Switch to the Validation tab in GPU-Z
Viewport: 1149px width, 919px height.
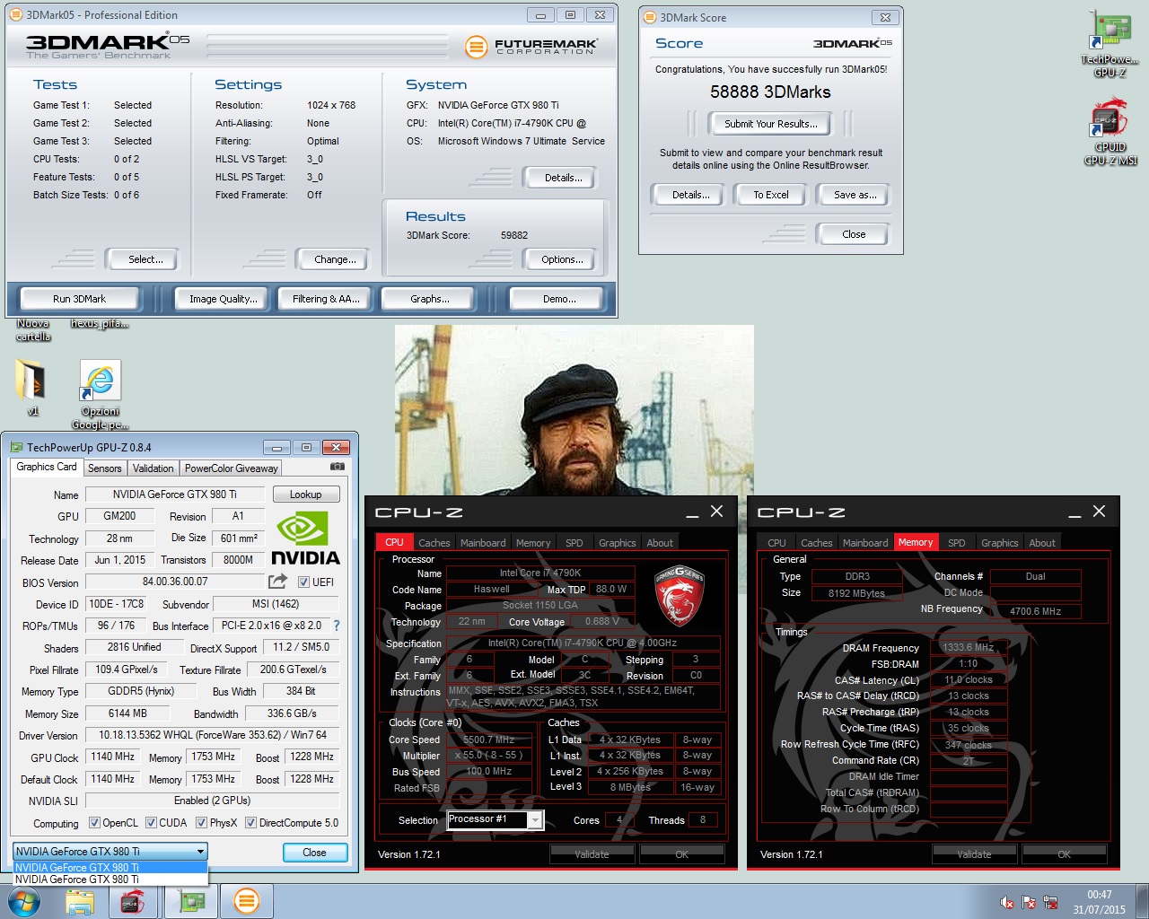pos(153,468)
